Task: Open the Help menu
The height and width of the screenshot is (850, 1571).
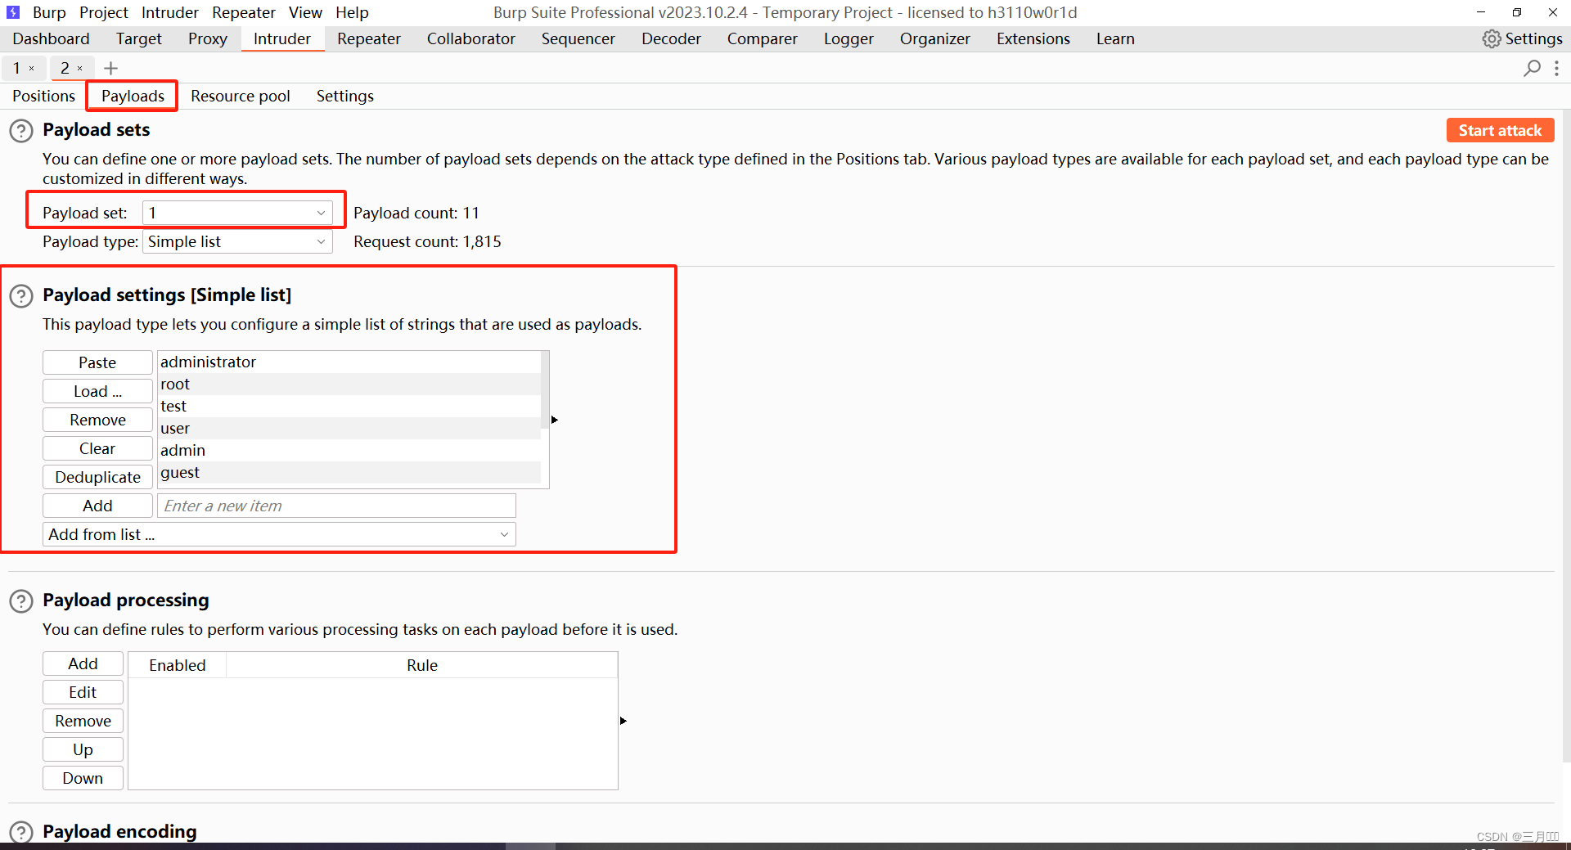Action: point(352,12)
